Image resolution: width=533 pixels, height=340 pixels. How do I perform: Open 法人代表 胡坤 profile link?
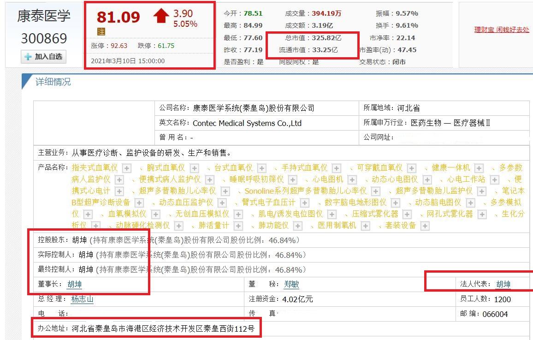[503, 284]
